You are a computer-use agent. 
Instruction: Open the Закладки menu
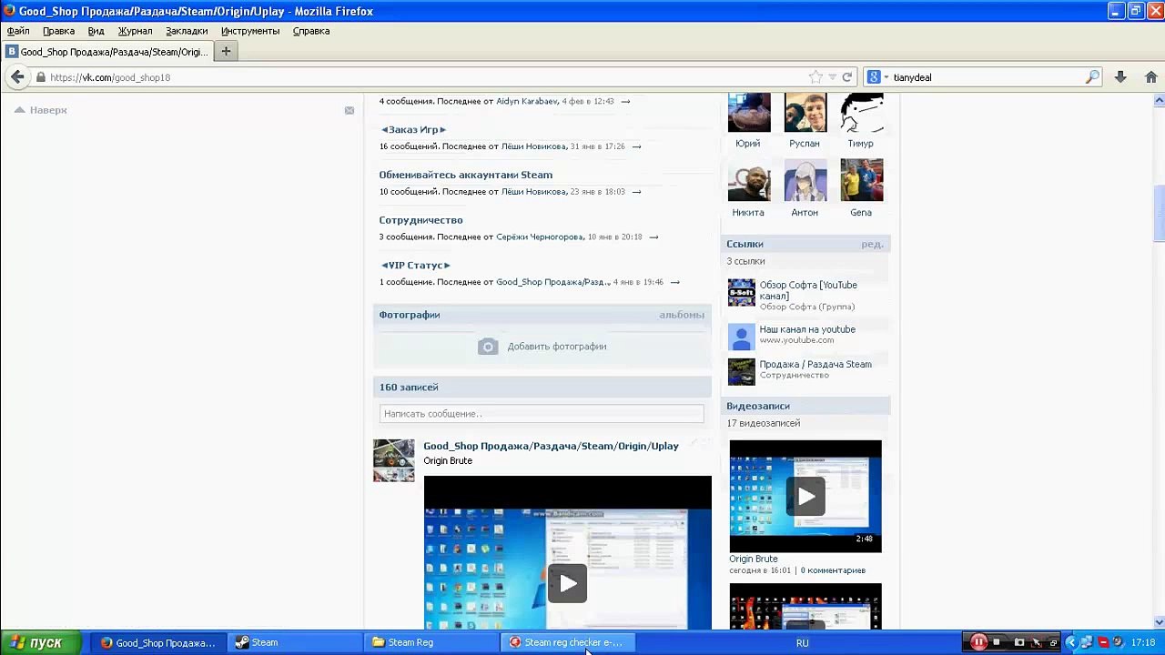click(187, 31)
